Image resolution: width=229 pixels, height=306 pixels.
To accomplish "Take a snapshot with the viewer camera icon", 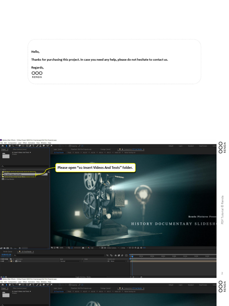I will [83, 248].
